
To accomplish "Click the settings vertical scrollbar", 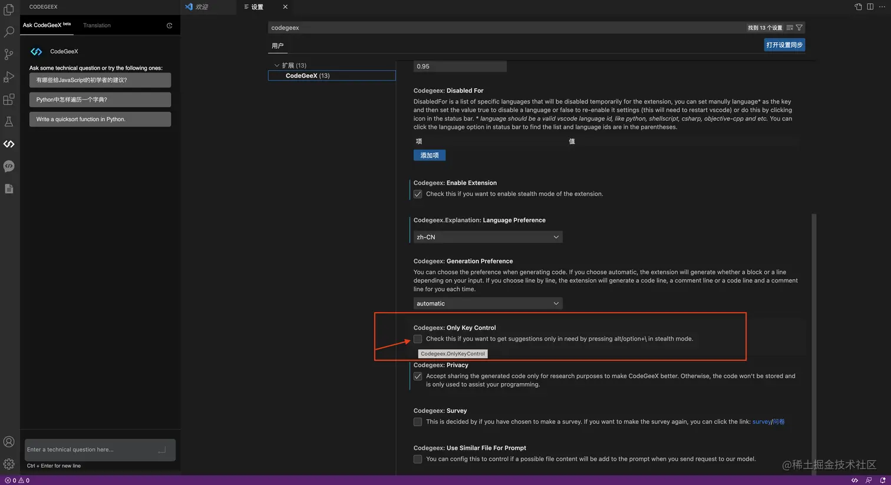I will [814, 344].
